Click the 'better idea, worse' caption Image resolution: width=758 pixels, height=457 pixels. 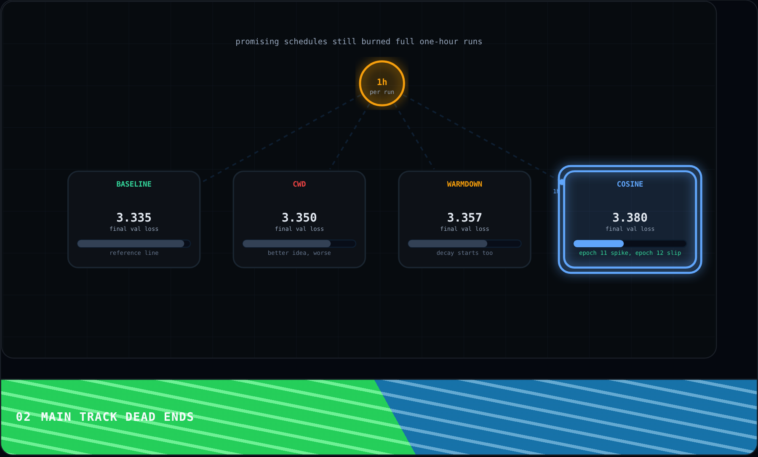[299, 253]
